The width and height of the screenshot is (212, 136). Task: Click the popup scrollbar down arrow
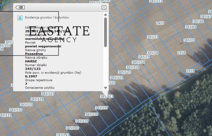[x=106, y=88]
